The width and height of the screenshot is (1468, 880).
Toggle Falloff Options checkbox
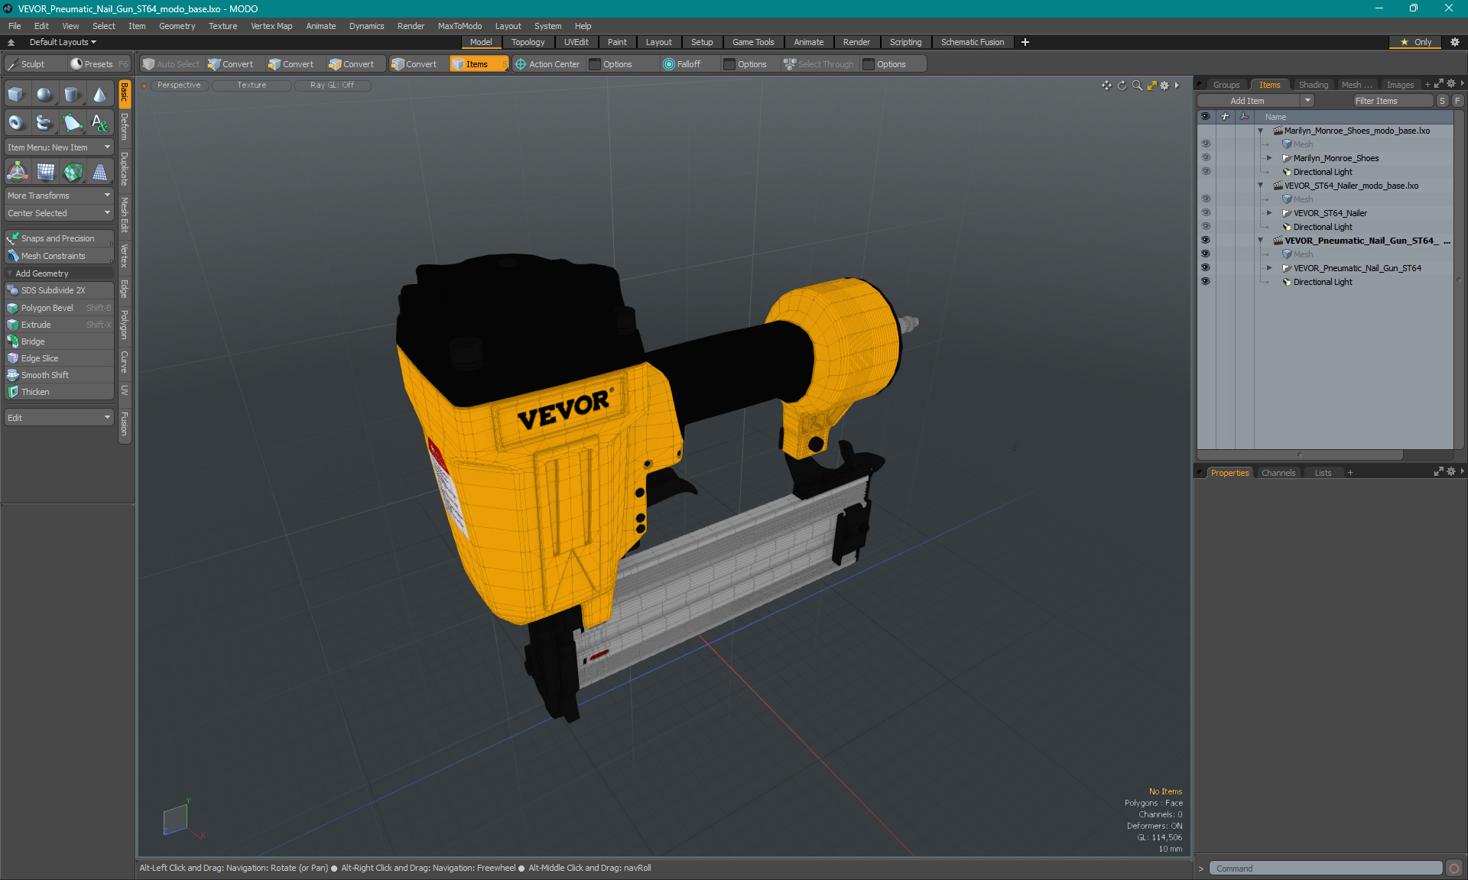click(729, 64)
